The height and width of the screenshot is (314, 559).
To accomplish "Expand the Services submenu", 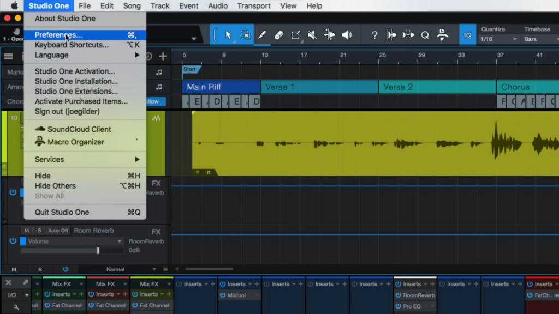I will [85, 159].
